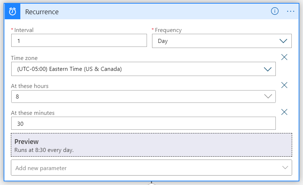Image resolution: width=303 pixels, height=185 pixels.
Task: Delete the At these minutes parameter
Action: point(284,112)
